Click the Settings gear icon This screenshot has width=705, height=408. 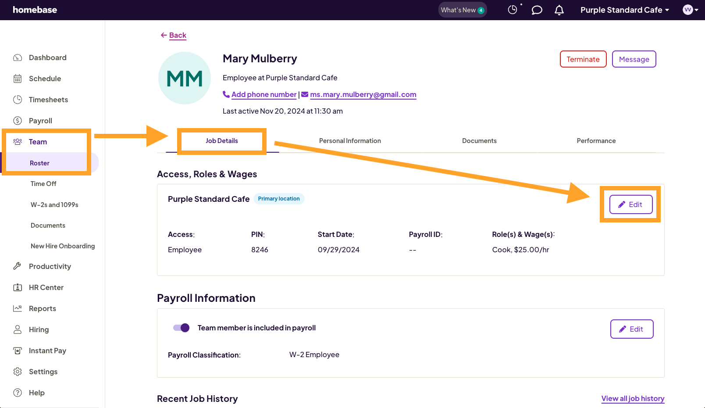click(x=18, y=372)
